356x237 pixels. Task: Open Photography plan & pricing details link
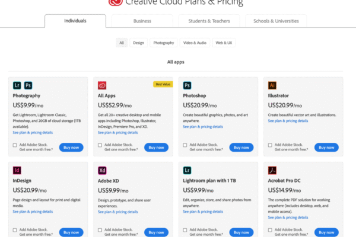coord(33,133)
